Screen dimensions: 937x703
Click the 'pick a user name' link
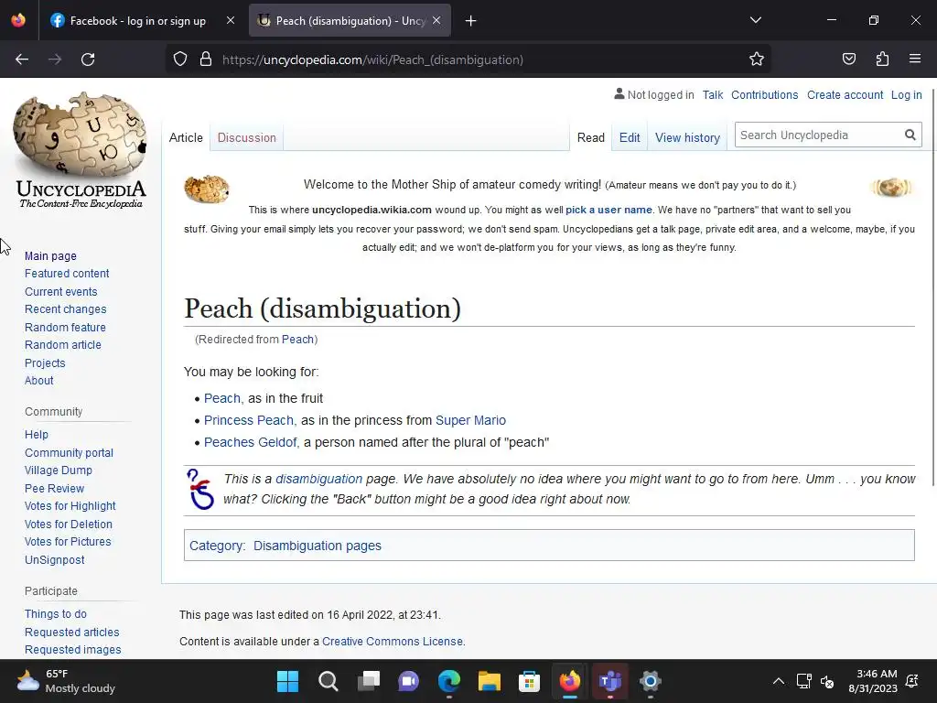coord(609,210)
